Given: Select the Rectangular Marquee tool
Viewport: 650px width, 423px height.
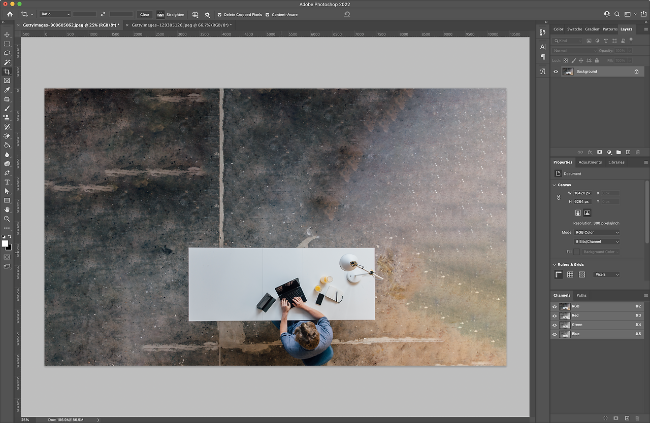Looking at the screenshot, I should [x=7, y=44].
